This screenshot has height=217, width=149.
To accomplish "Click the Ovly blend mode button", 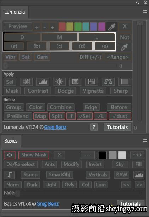I will [70, 185].
